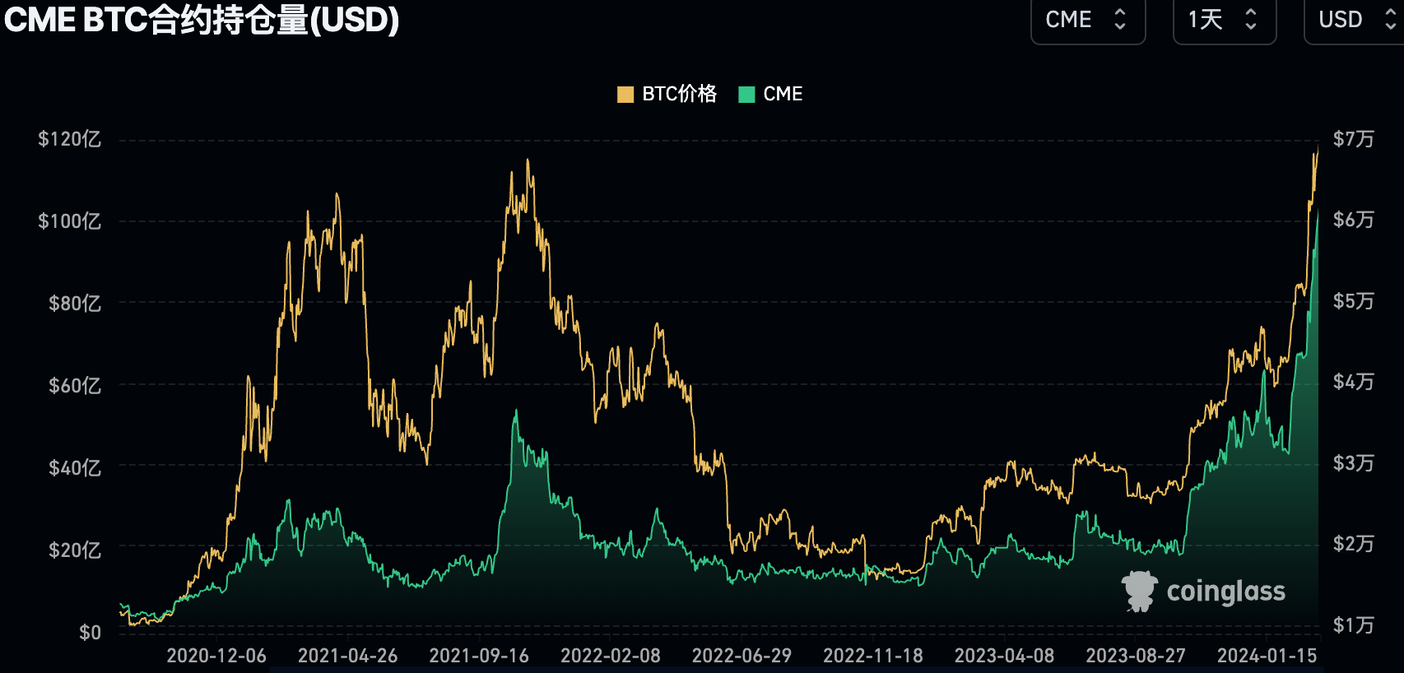The image size is (1404, 673).
Task: Click the $60亿 left axis label
Action: pos(75,385)
